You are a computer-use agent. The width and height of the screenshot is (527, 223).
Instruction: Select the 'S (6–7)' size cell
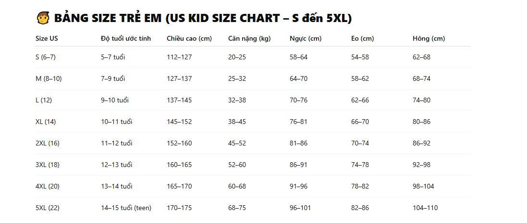[46, 57]
